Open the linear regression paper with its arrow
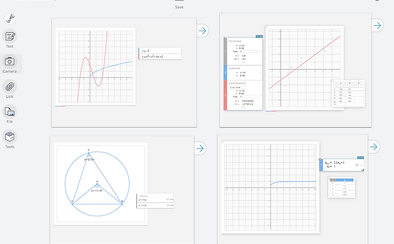394x244 pixels. coord(377,25)
